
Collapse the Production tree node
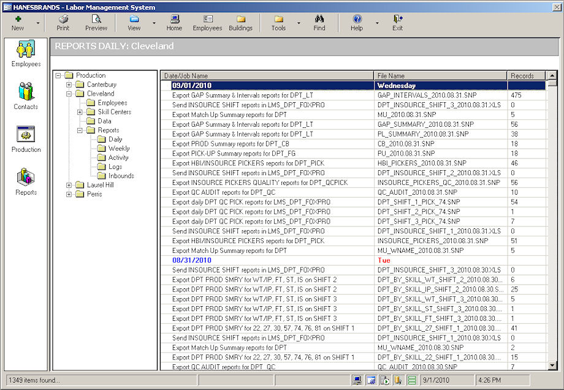(x=58, y=75)
